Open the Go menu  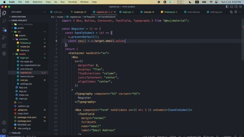click(x=56, y=2)
